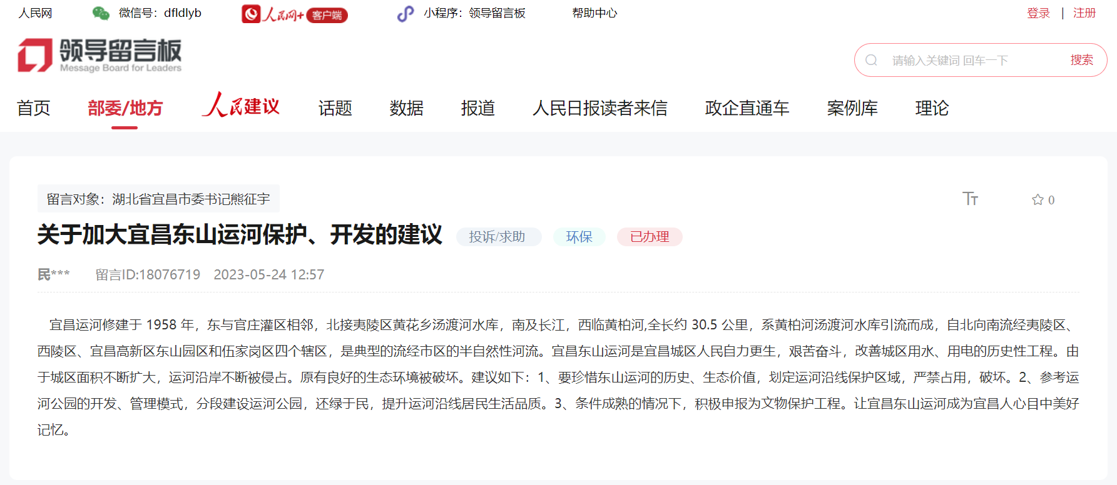Click the star favorite icon
The width and height of the screenshot is (1117, 485).
tap(1038, 199)
